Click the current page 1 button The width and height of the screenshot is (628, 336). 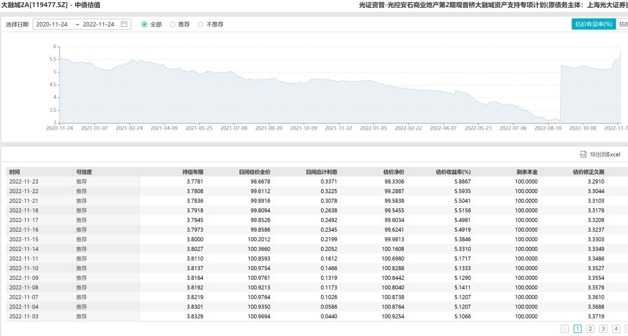(577, 329)
